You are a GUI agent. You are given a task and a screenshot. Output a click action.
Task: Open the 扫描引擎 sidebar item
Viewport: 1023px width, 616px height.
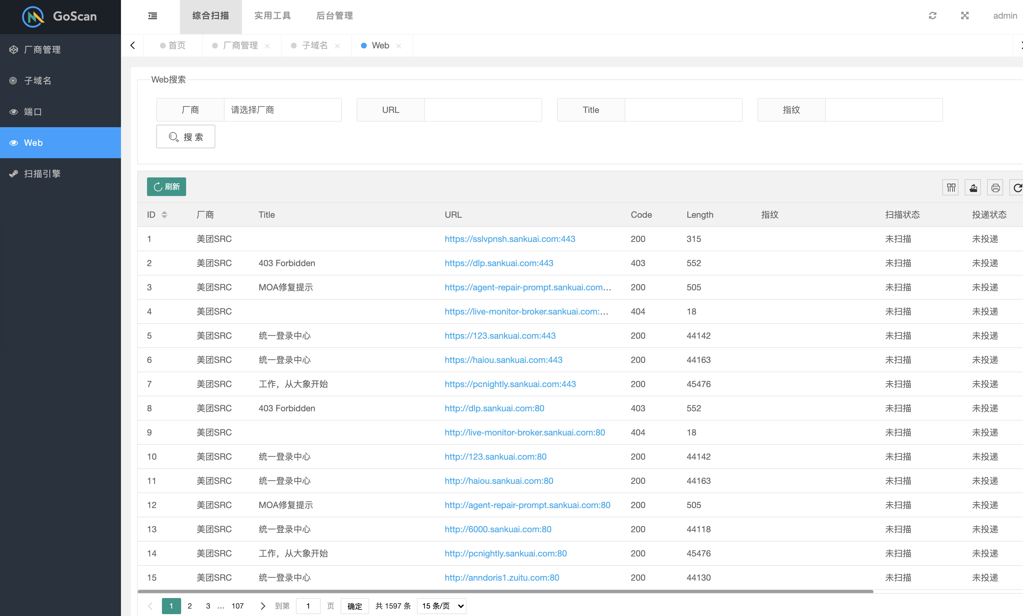(x=60, y=173)
